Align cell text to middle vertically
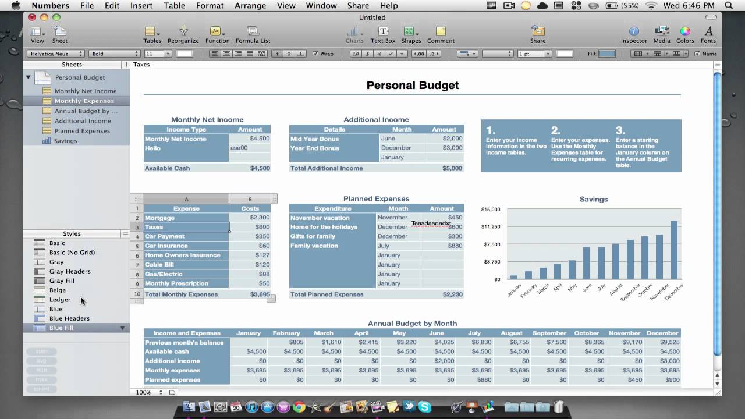Screen dimensions: 745x419 pos(289,54)
